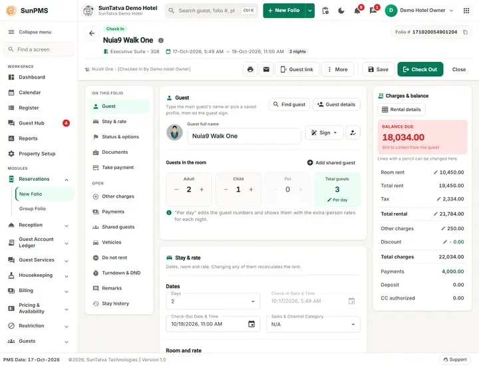The height and width of the screenshot is (366, 479).
Task: Expand Pricing & Availability module
Action: tap(67, 309)
